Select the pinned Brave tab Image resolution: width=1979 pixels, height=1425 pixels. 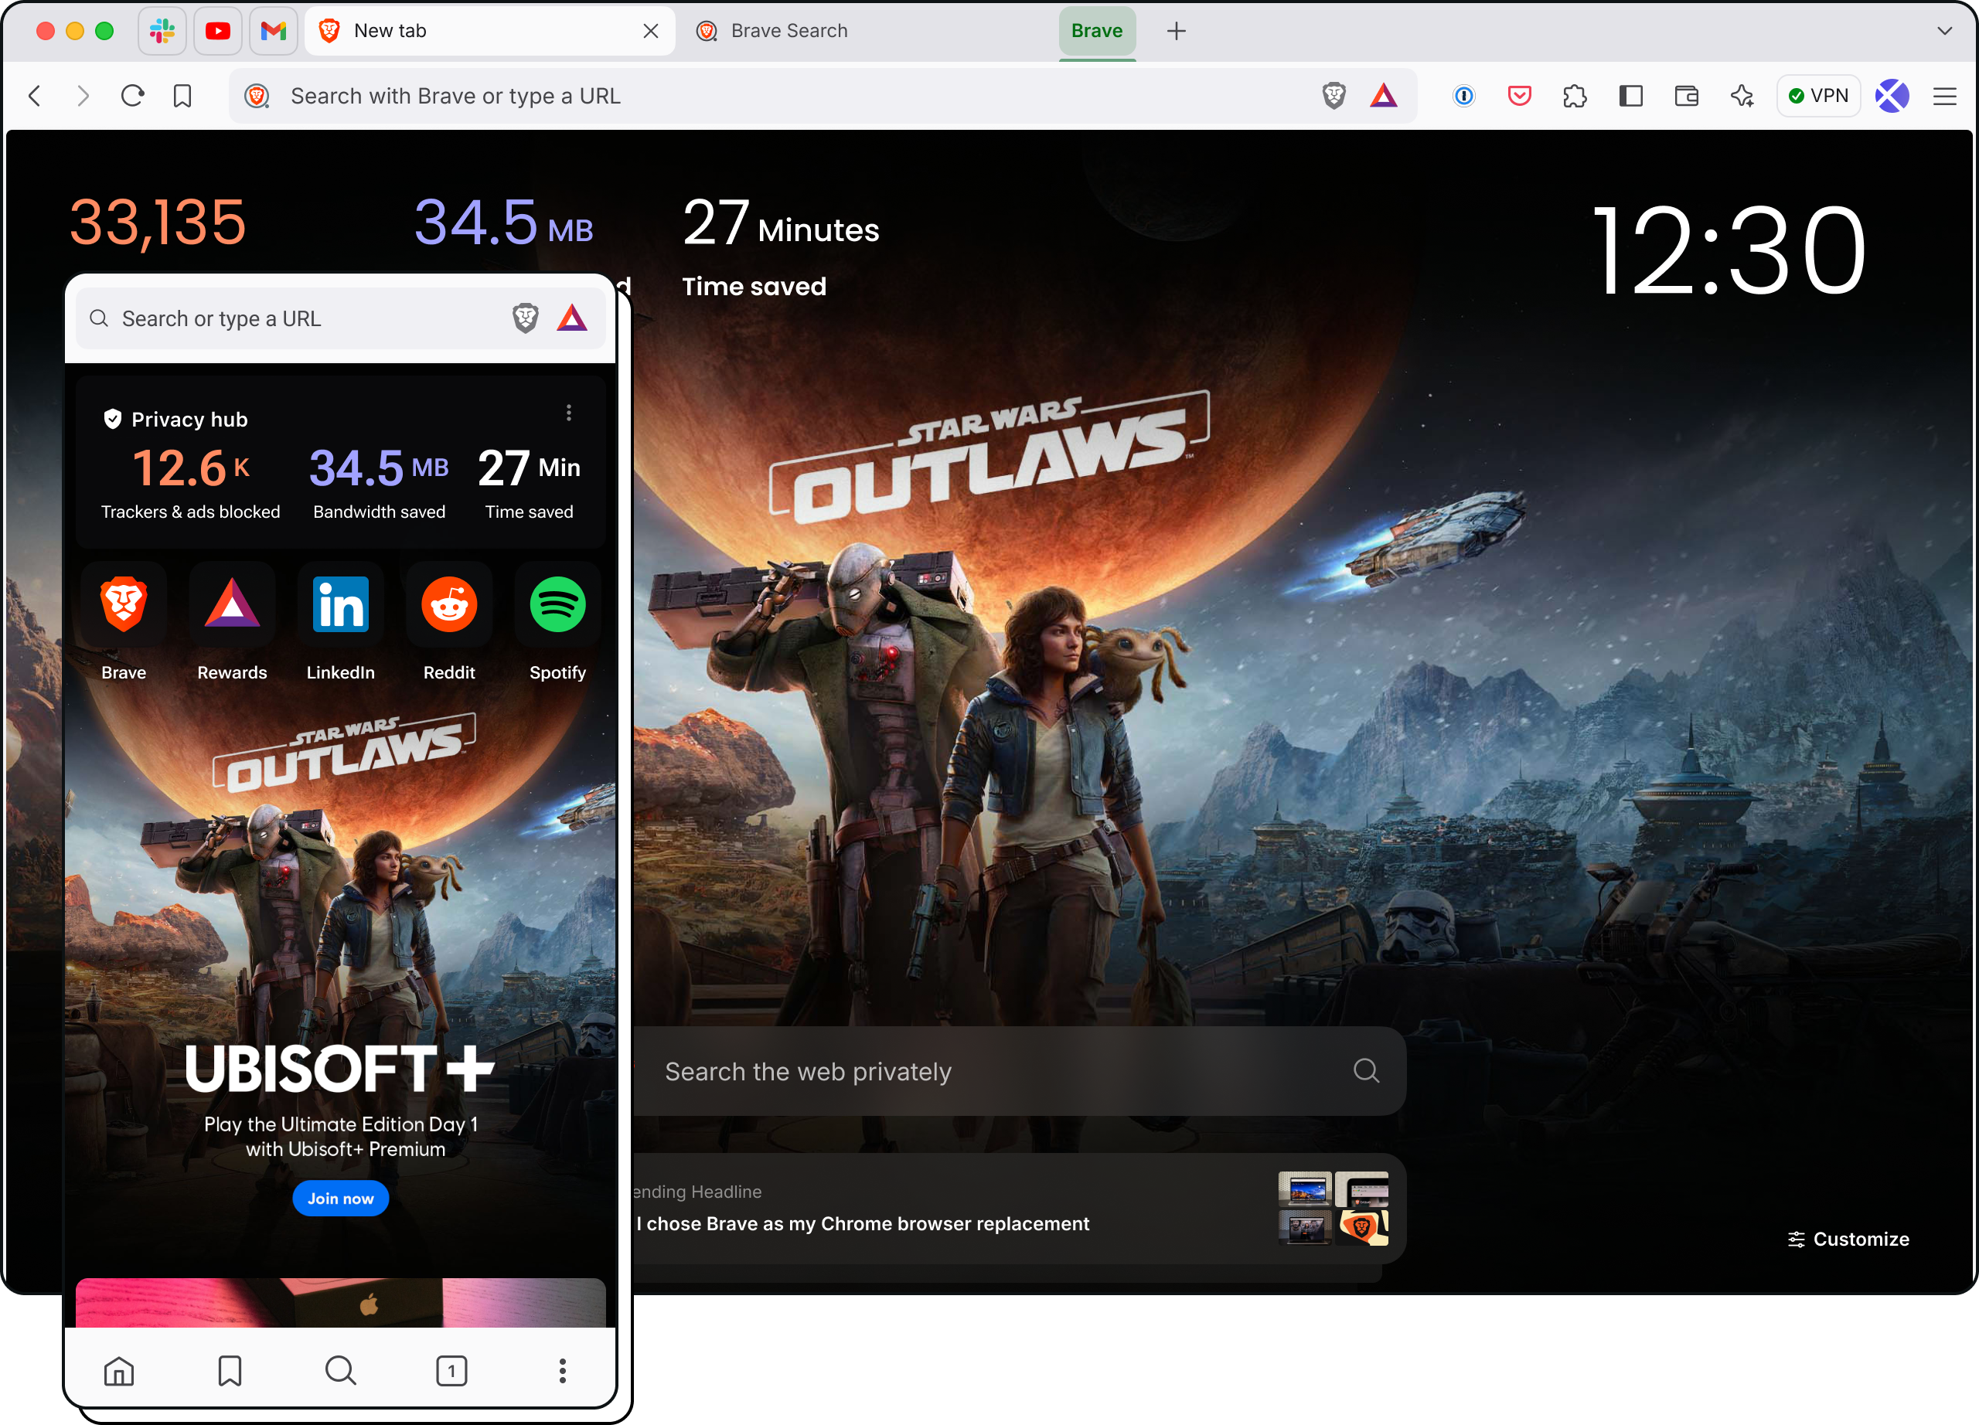point(1097,30)
